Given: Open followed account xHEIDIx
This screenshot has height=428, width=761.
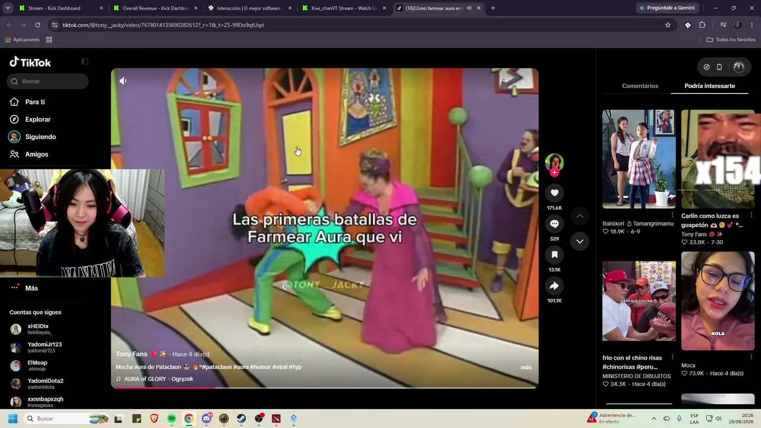Looking at the screenshot, I should [38, 329].
